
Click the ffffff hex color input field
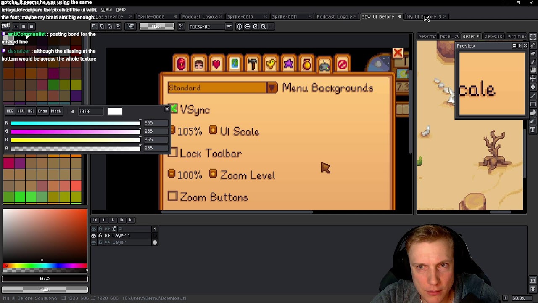(90, 111)
